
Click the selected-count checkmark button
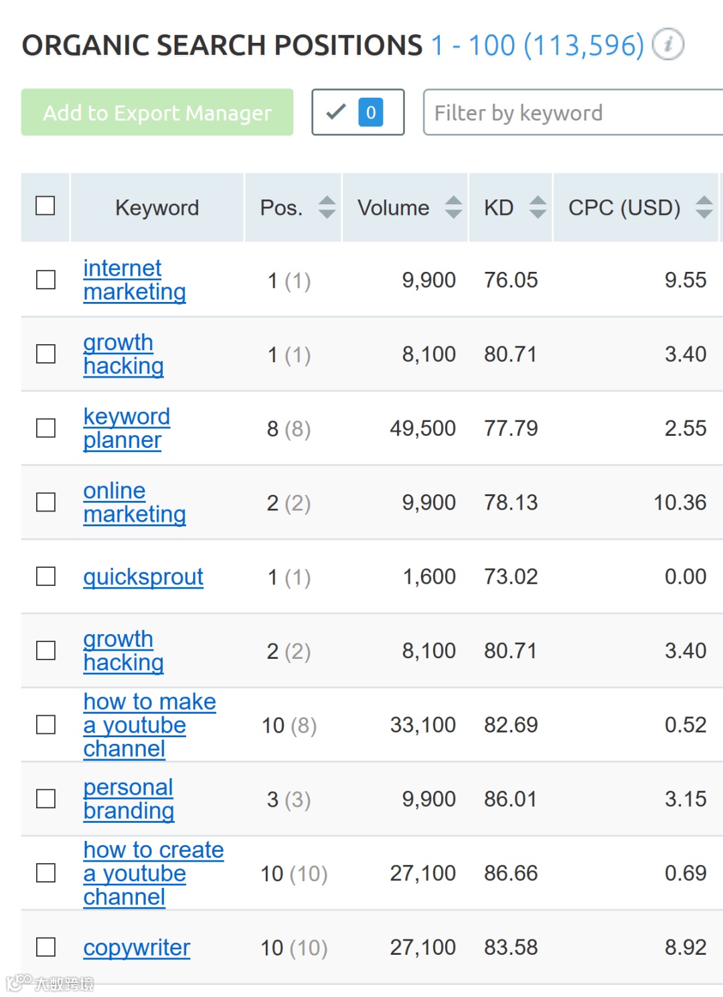[x=357, y=112]
